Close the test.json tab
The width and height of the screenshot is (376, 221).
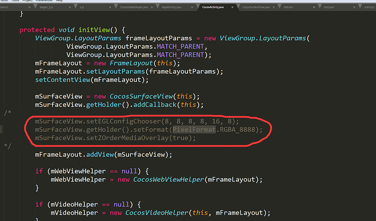coord(354,8)
